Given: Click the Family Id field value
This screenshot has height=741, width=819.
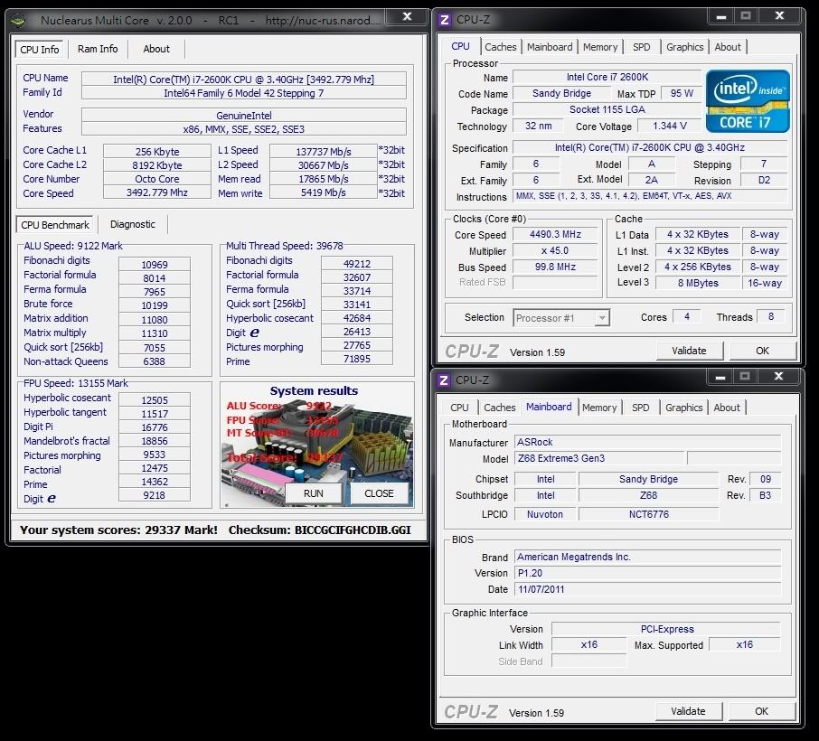Looking at the screenshot, I should [x=243, y=93].
